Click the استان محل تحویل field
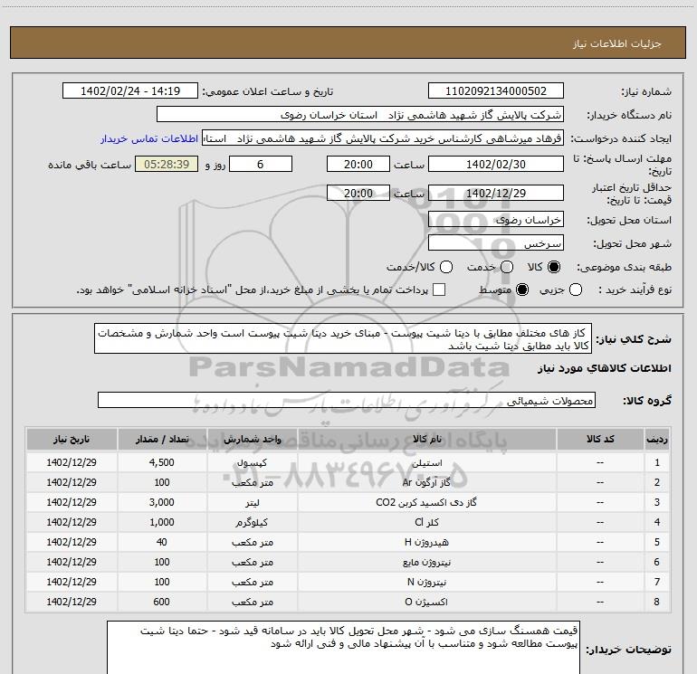 (x=494, y=220)
